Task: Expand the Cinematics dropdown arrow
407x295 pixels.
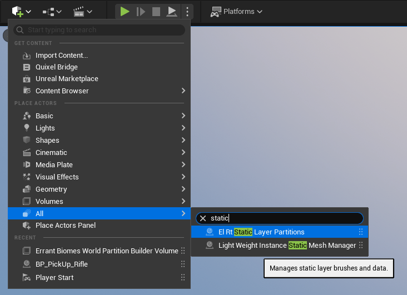Action: coord(90,12)
